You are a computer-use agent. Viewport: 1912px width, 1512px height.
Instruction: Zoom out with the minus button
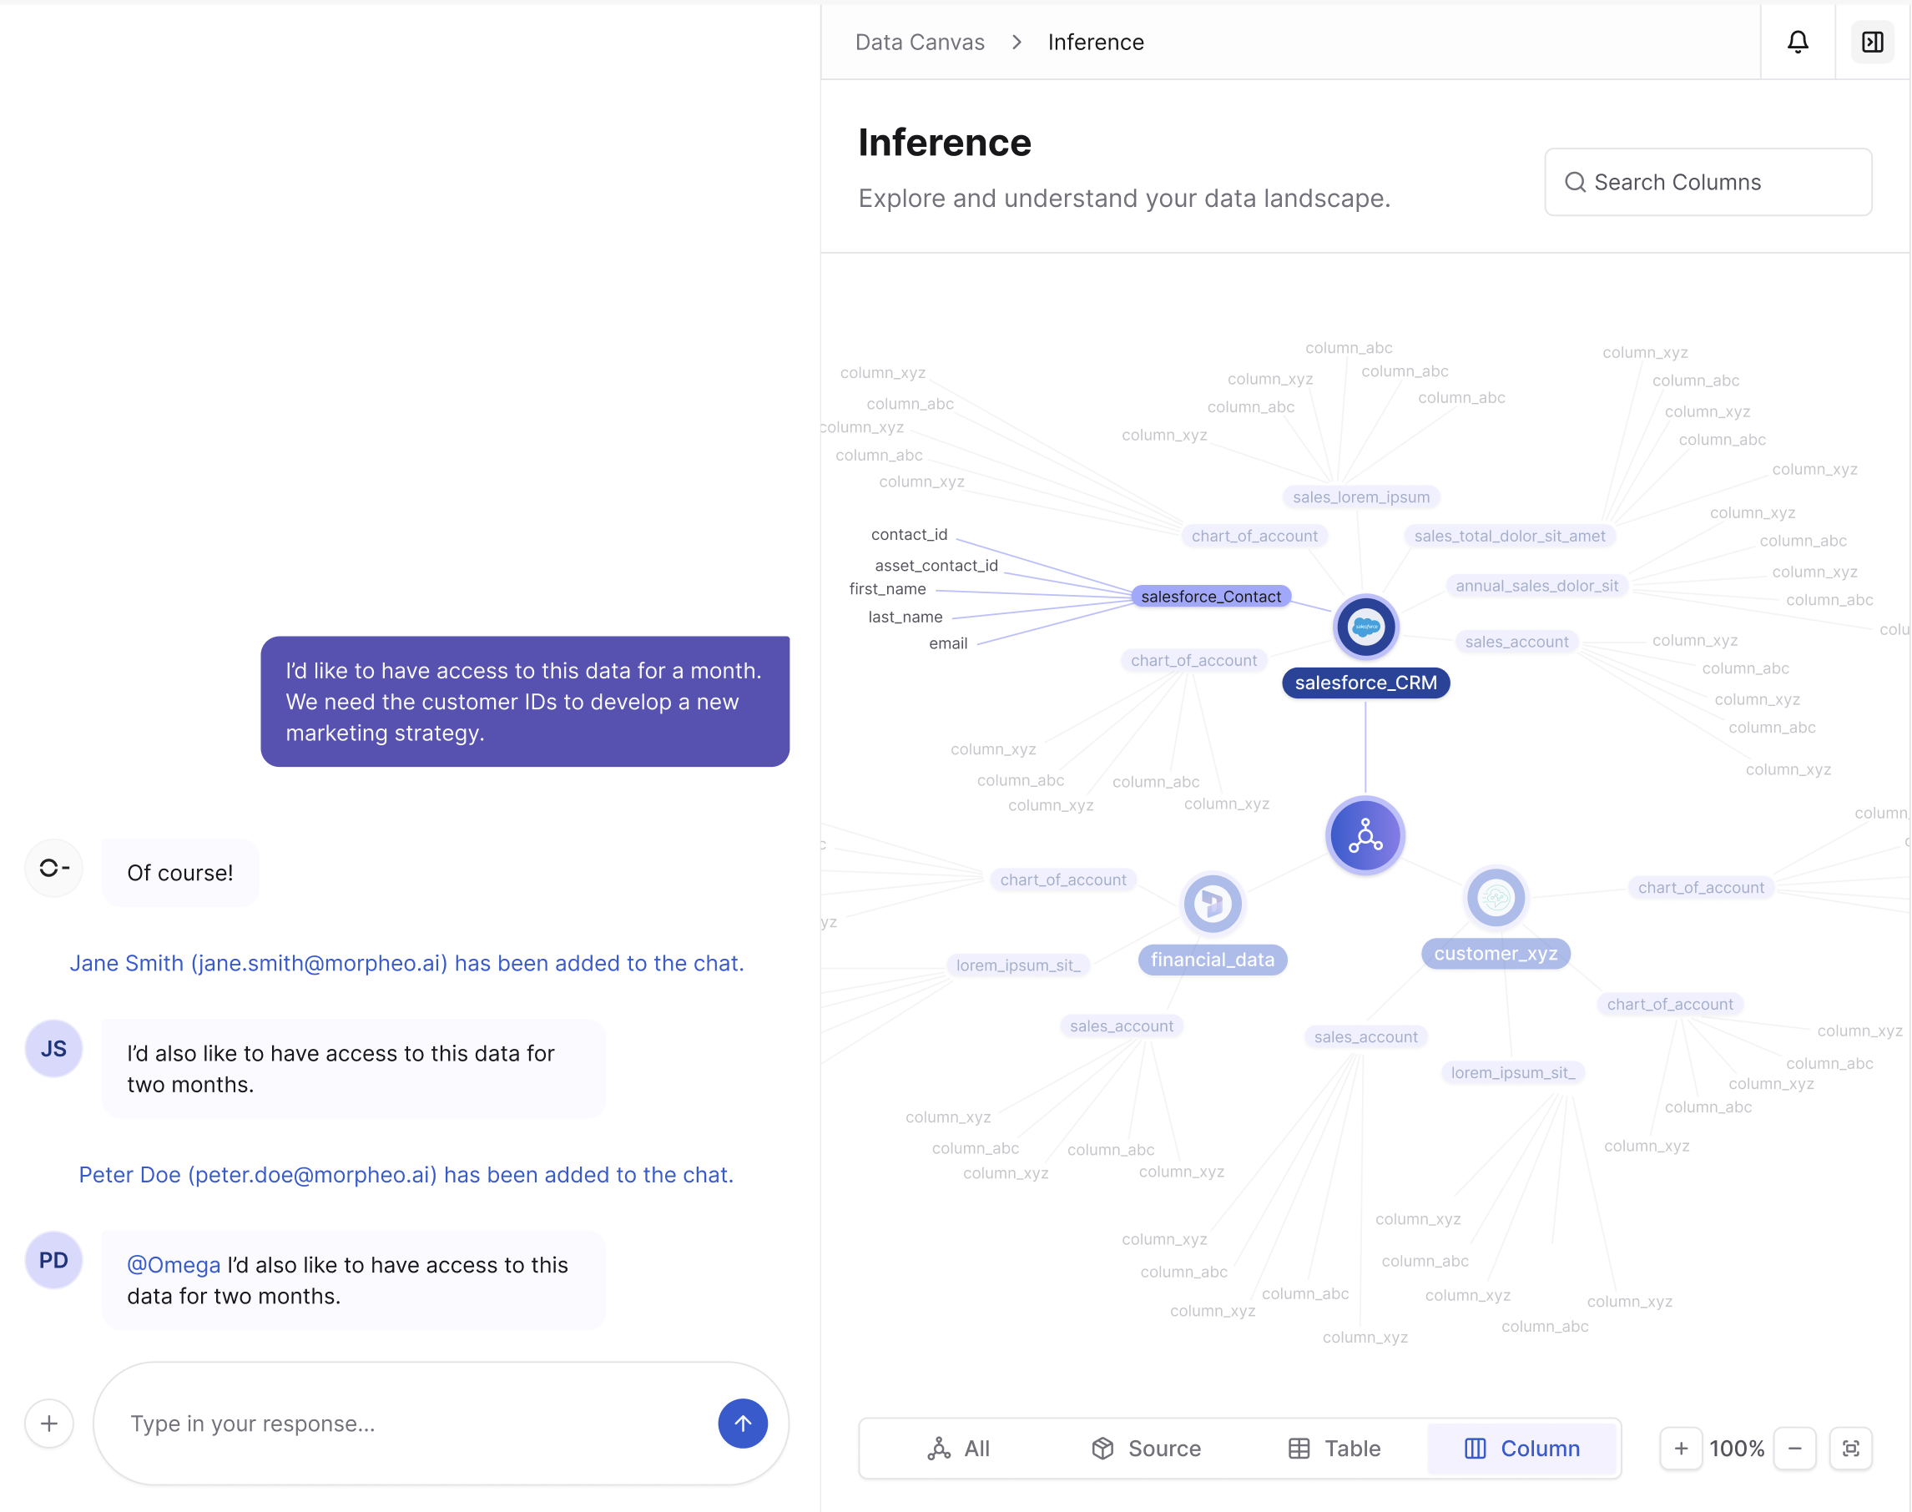(1794, 1449)
